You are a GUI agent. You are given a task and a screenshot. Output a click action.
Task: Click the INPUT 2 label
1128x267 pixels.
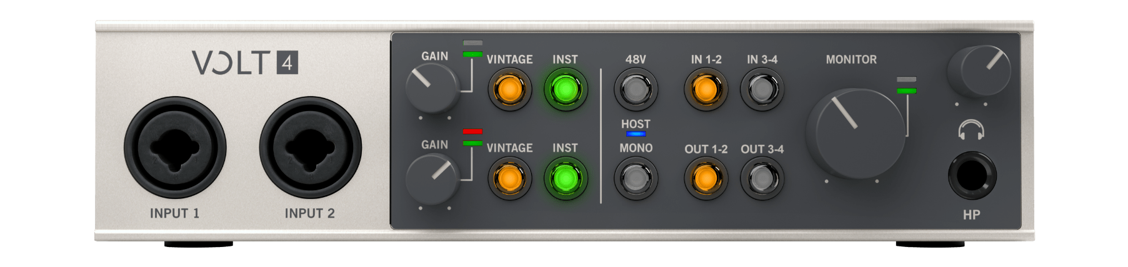tap(310, 213)
